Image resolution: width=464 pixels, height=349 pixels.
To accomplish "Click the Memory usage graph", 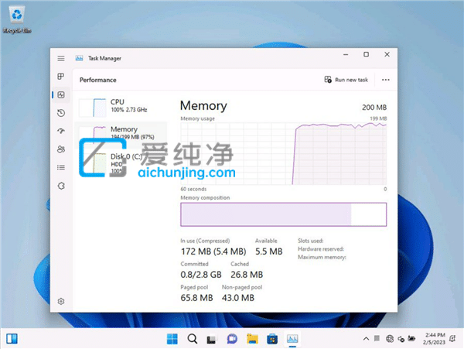I will point(284,154).
